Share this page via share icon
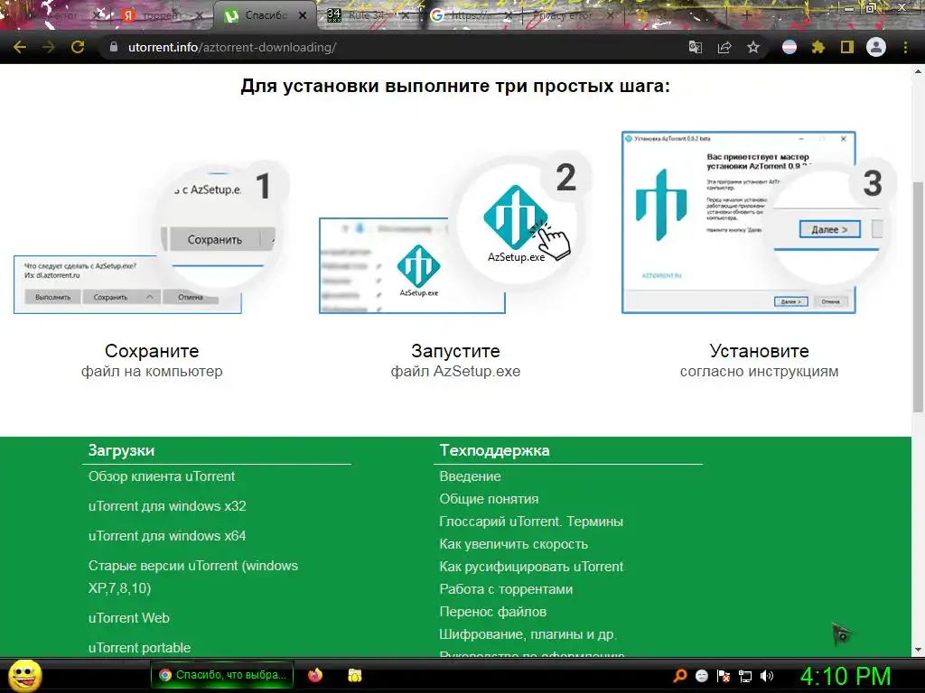This screenshot has height=693, width=925. click(724, 47)
